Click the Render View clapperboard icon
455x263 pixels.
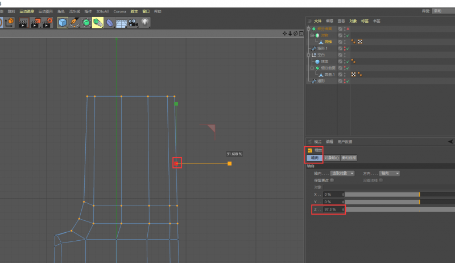click(x=23, y=22)
